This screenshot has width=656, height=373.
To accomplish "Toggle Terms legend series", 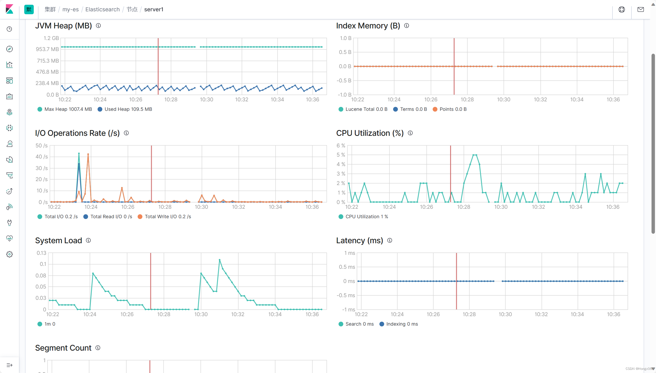I will (410, 109).
